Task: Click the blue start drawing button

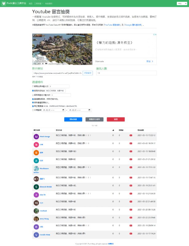Action: click(x=73, y=119)
